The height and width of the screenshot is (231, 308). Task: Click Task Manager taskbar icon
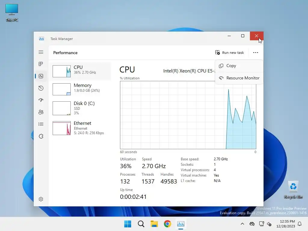coord(181,224)
